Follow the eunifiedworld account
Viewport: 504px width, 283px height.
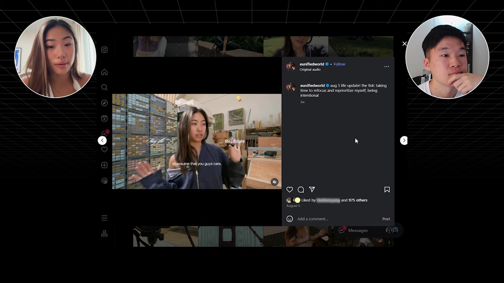[x=339, y=64]
